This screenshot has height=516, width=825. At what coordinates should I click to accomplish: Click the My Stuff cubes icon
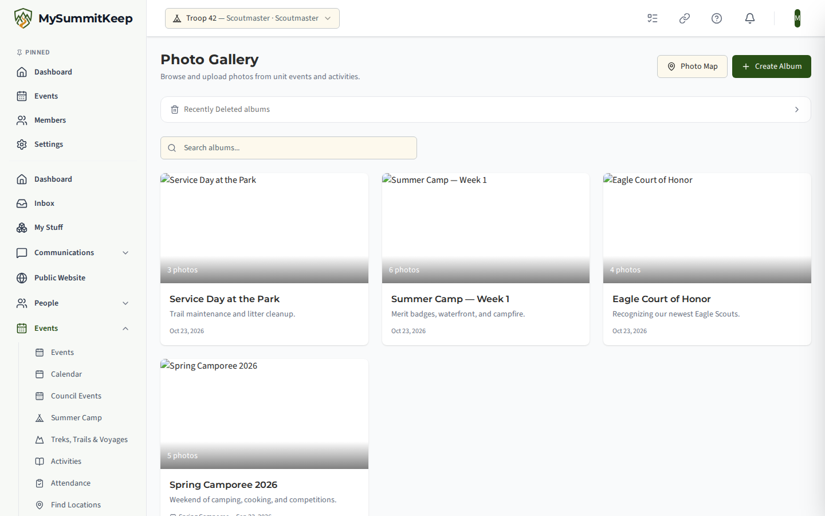pos(22,228)
